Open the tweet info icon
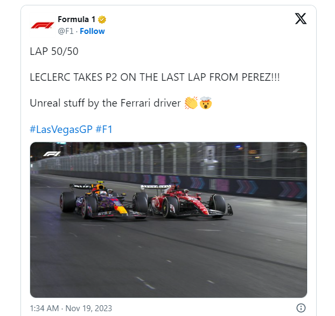335x316 pixels. click(301, 308)
